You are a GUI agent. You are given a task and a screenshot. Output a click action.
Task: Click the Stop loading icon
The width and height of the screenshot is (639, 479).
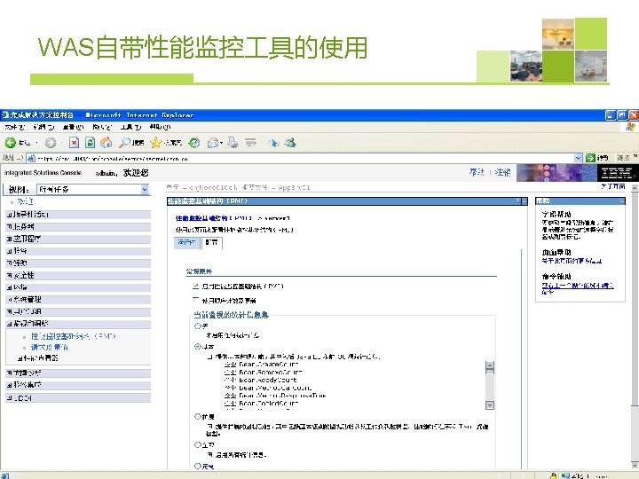coord(74,143)
